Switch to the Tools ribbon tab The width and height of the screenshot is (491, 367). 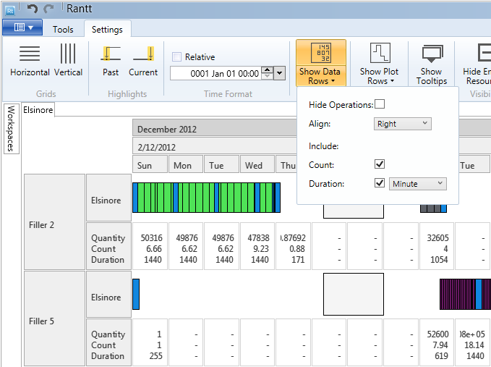coord(63,30)
